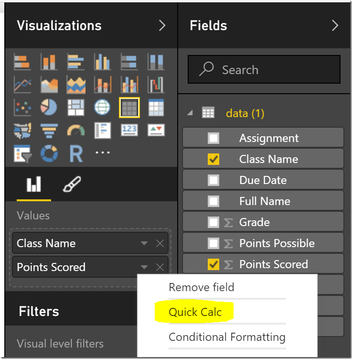Choose Quick Calc from the context menu
Viewport: 352px width, 359px height.
coord(195,312)
